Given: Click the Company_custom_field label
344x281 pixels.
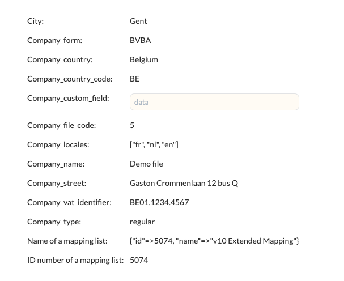Looking at the screenshot, I should click(68, 98).
